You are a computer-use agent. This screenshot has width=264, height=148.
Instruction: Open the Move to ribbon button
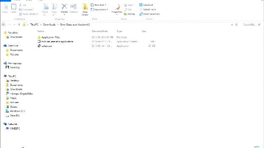(45, 9)
